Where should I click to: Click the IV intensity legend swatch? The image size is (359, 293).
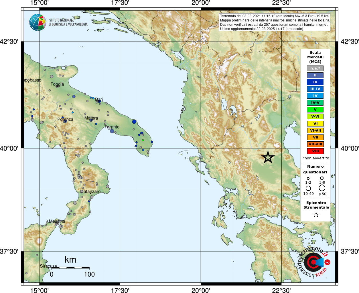pos(315,96)
